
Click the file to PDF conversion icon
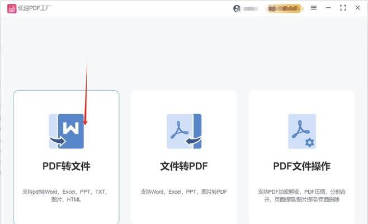pyautogui.click(x=184, y=131)
